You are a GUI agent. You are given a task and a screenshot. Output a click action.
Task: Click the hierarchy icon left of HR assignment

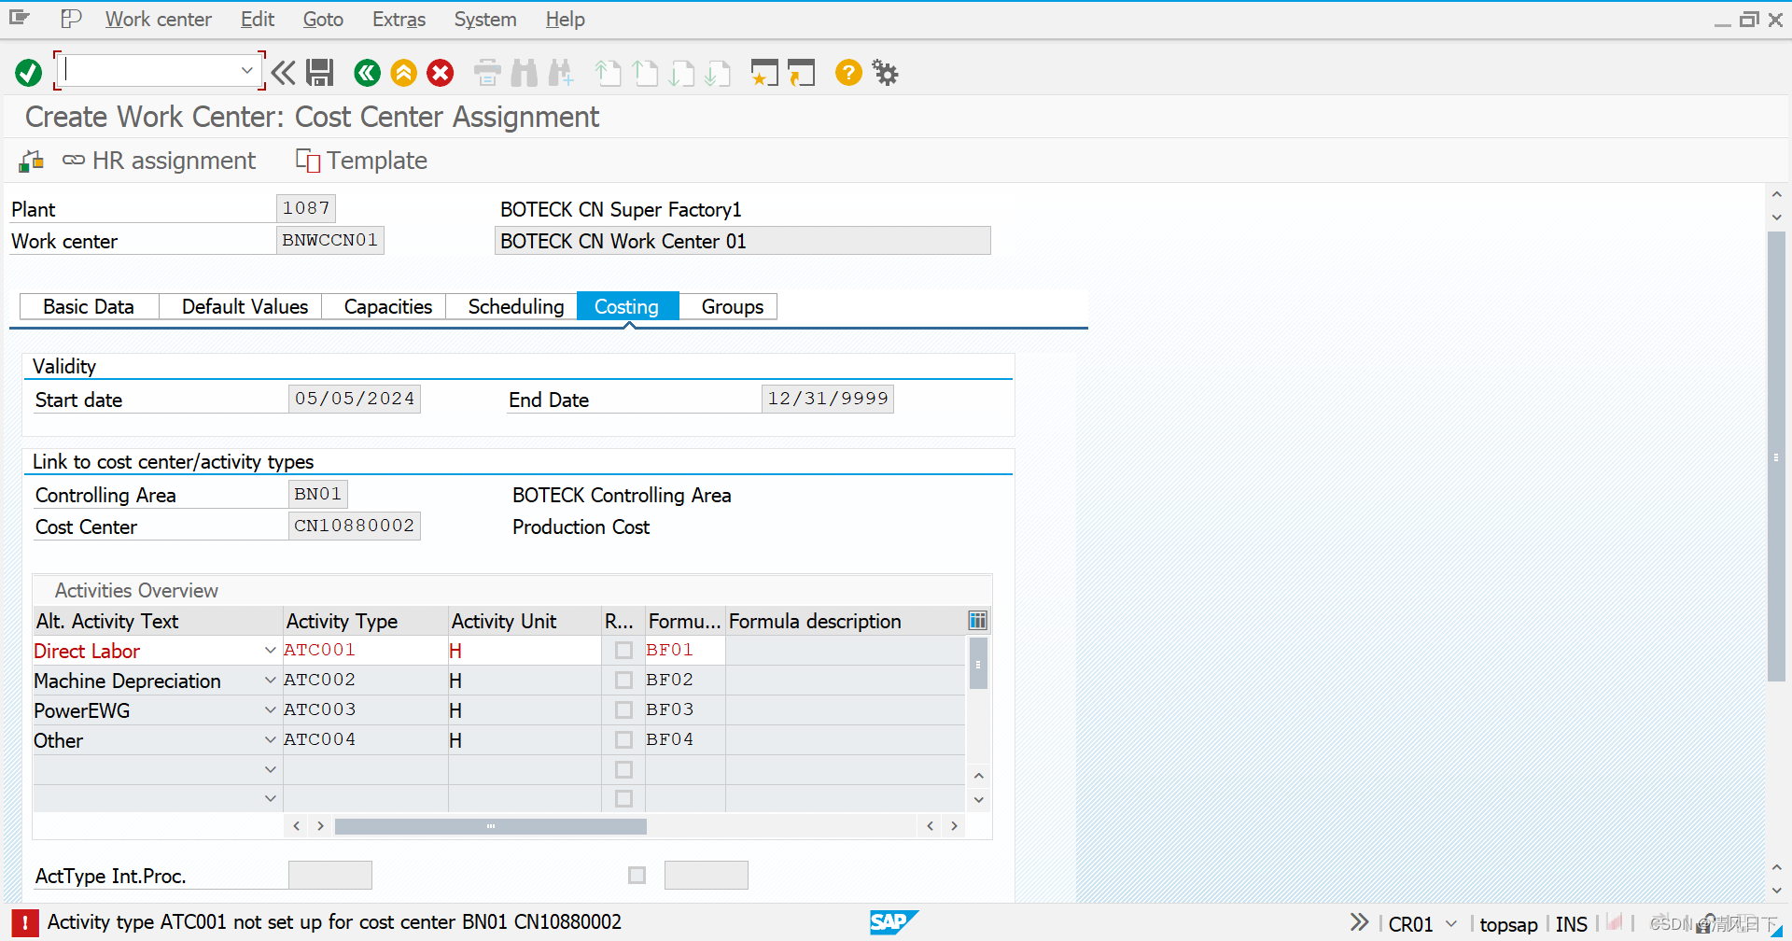click(32, 162)
